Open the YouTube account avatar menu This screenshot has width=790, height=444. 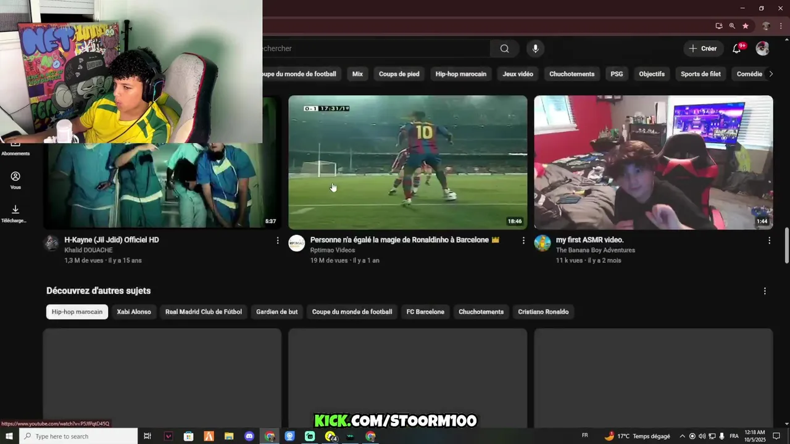762,49
